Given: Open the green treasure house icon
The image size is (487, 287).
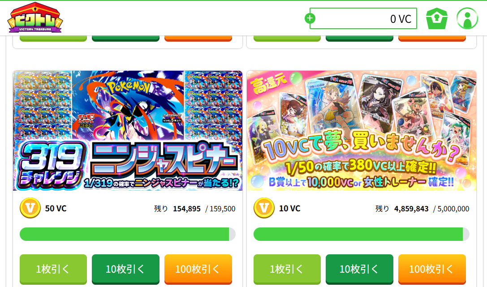Looking at the screenshot, I should click(x=437, y=19).
